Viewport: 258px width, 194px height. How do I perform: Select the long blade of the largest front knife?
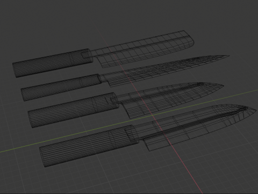pyautogui.click(x=197, y=128)
